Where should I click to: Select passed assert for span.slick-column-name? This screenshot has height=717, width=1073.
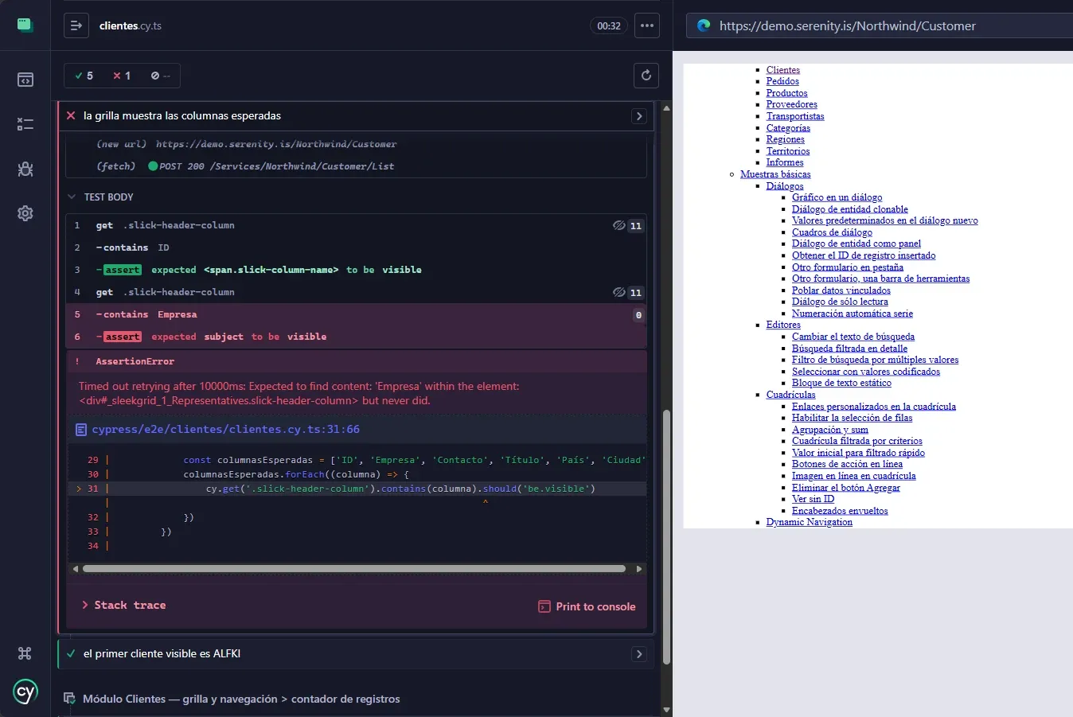pos(357,270)
